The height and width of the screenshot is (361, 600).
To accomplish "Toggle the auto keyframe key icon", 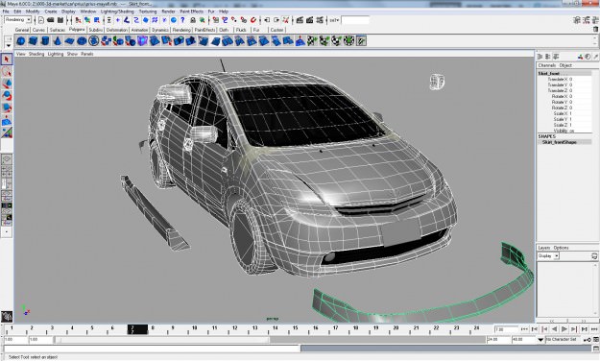I will click(x=588, y=340).
